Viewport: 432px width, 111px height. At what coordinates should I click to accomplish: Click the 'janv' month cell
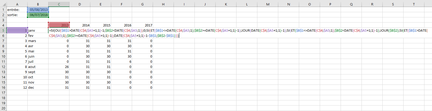pyautogui.click(x=38, y=30)
